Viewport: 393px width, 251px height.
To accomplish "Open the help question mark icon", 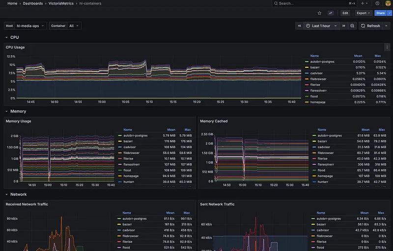I will coord(377,3).
